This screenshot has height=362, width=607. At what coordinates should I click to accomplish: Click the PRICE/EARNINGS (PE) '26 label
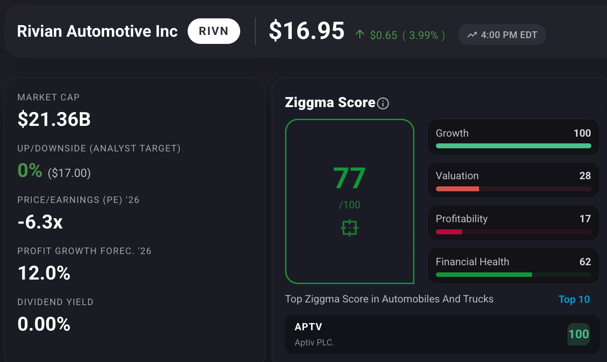79,200
